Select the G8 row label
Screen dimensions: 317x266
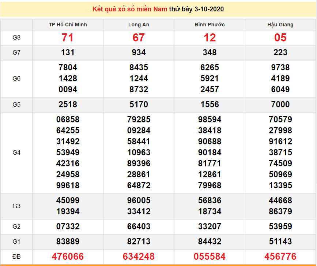pos(16,37)
